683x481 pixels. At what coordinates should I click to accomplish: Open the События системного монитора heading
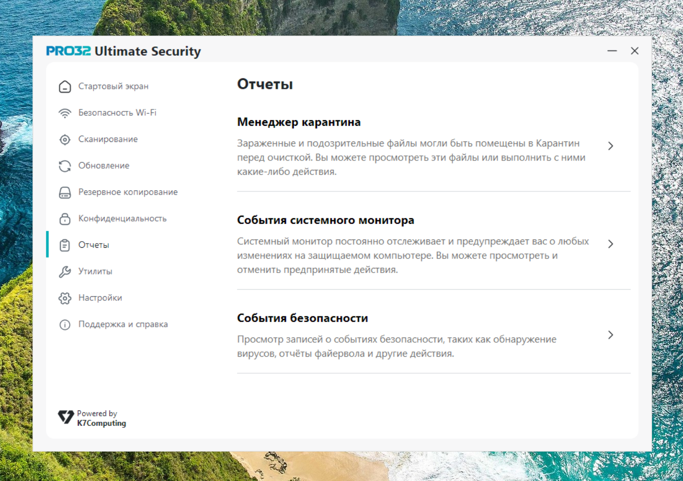(x=326, y=220)
